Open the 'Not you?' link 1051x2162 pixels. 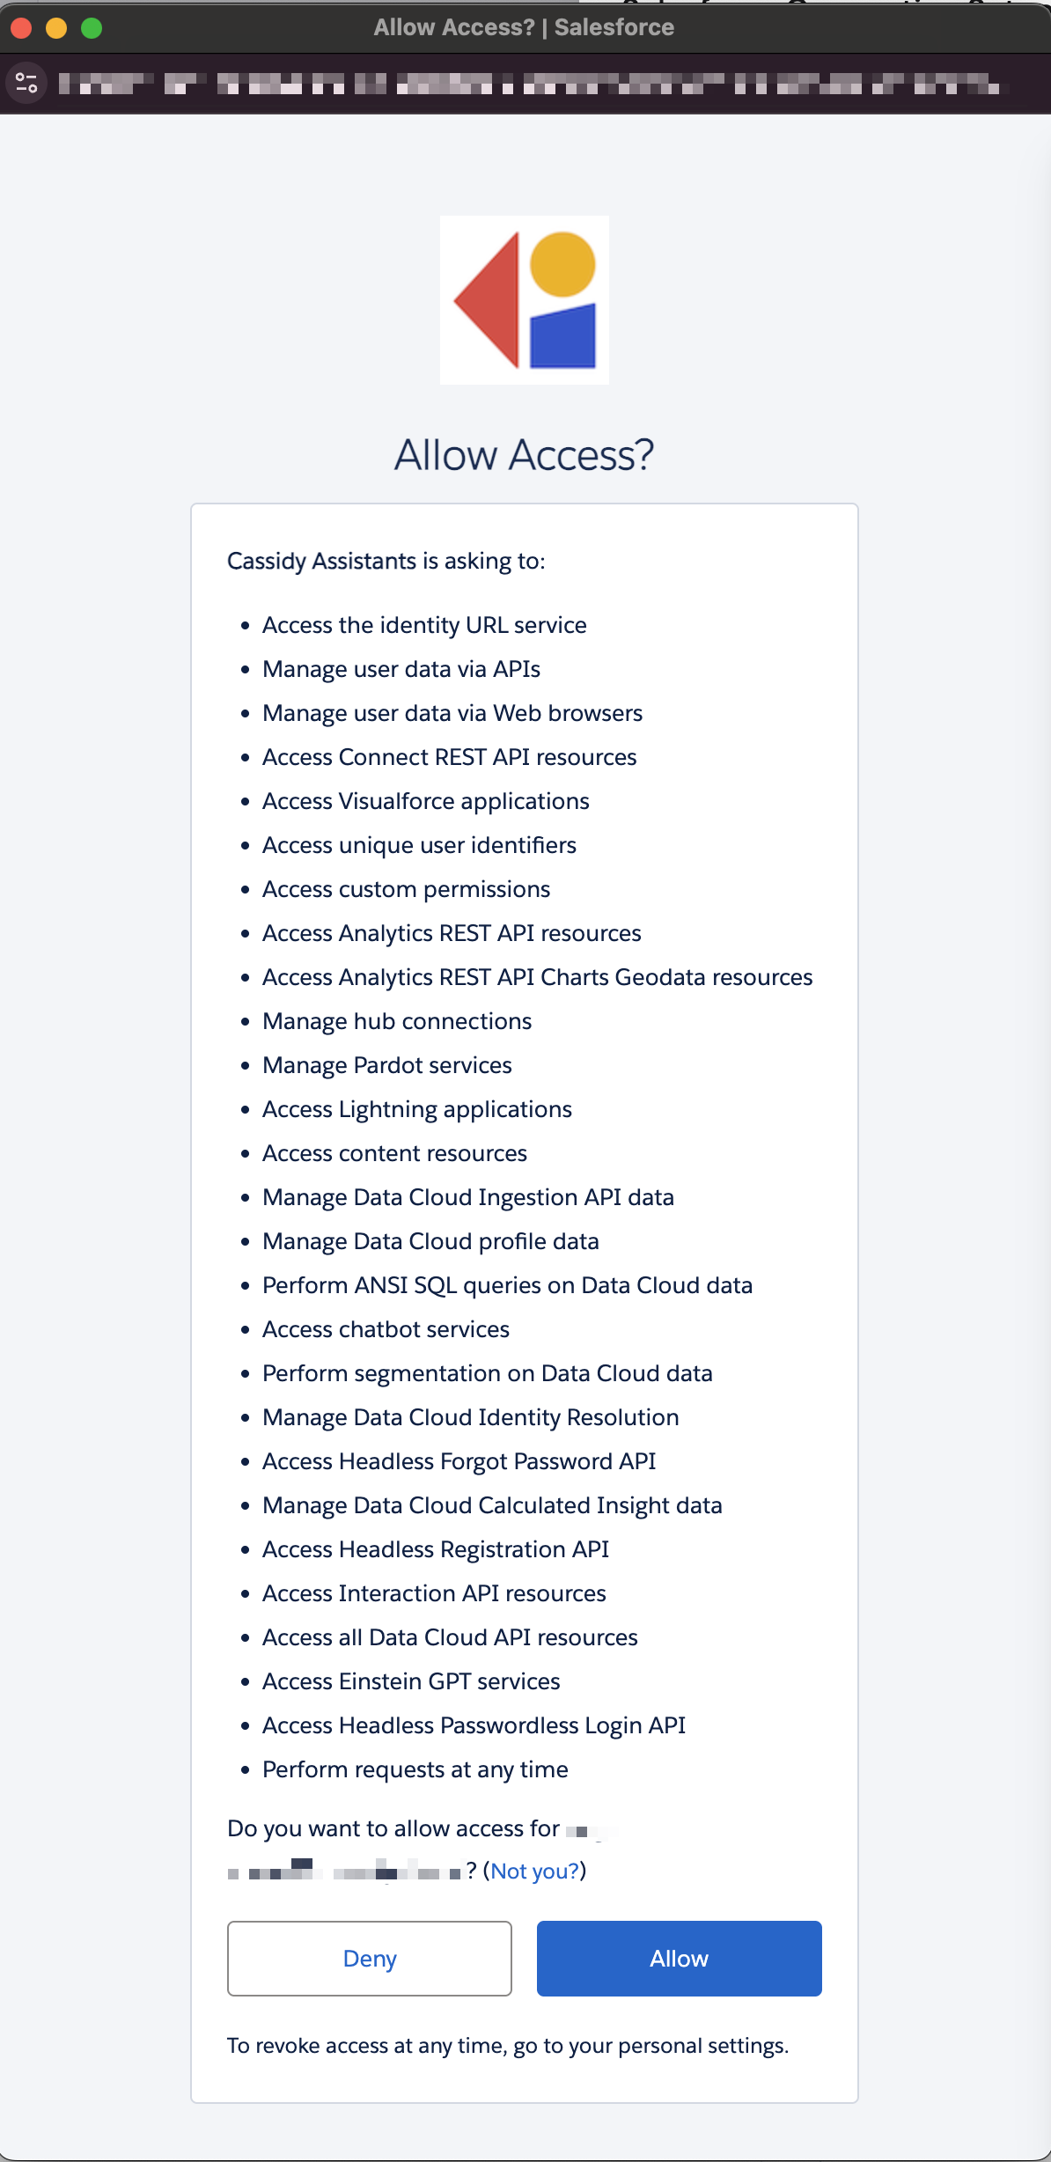pos(535,1871)
